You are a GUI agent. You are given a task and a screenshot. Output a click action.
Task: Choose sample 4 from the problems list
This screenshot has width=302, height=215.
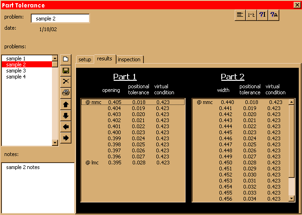(16, 77)
